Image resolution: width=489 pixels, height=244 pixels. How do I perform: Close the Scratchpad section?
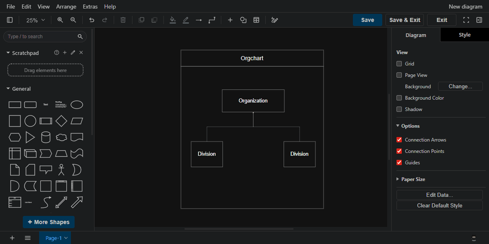81,52
